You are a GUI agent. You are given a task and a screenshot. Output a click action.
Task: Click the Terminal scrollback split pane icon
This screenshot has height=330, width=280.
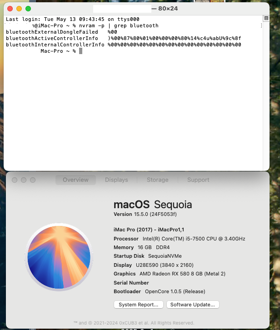266,18
